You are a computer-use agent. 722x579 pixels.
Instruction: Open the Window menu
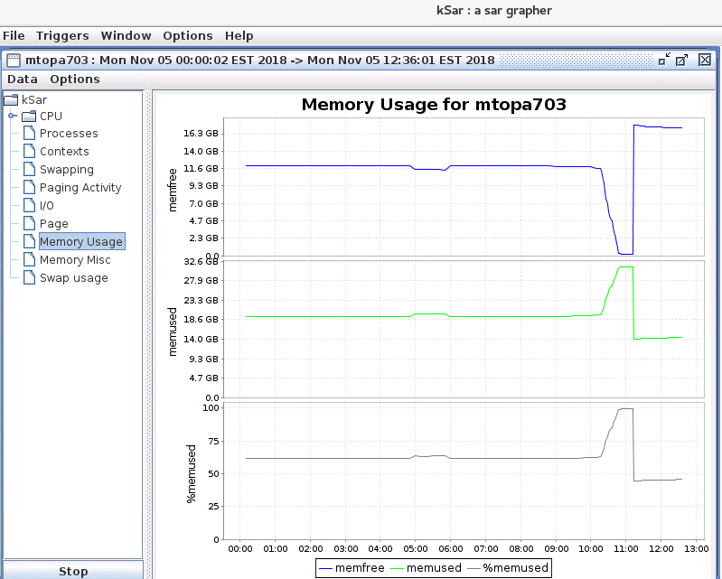click(126, 36)
